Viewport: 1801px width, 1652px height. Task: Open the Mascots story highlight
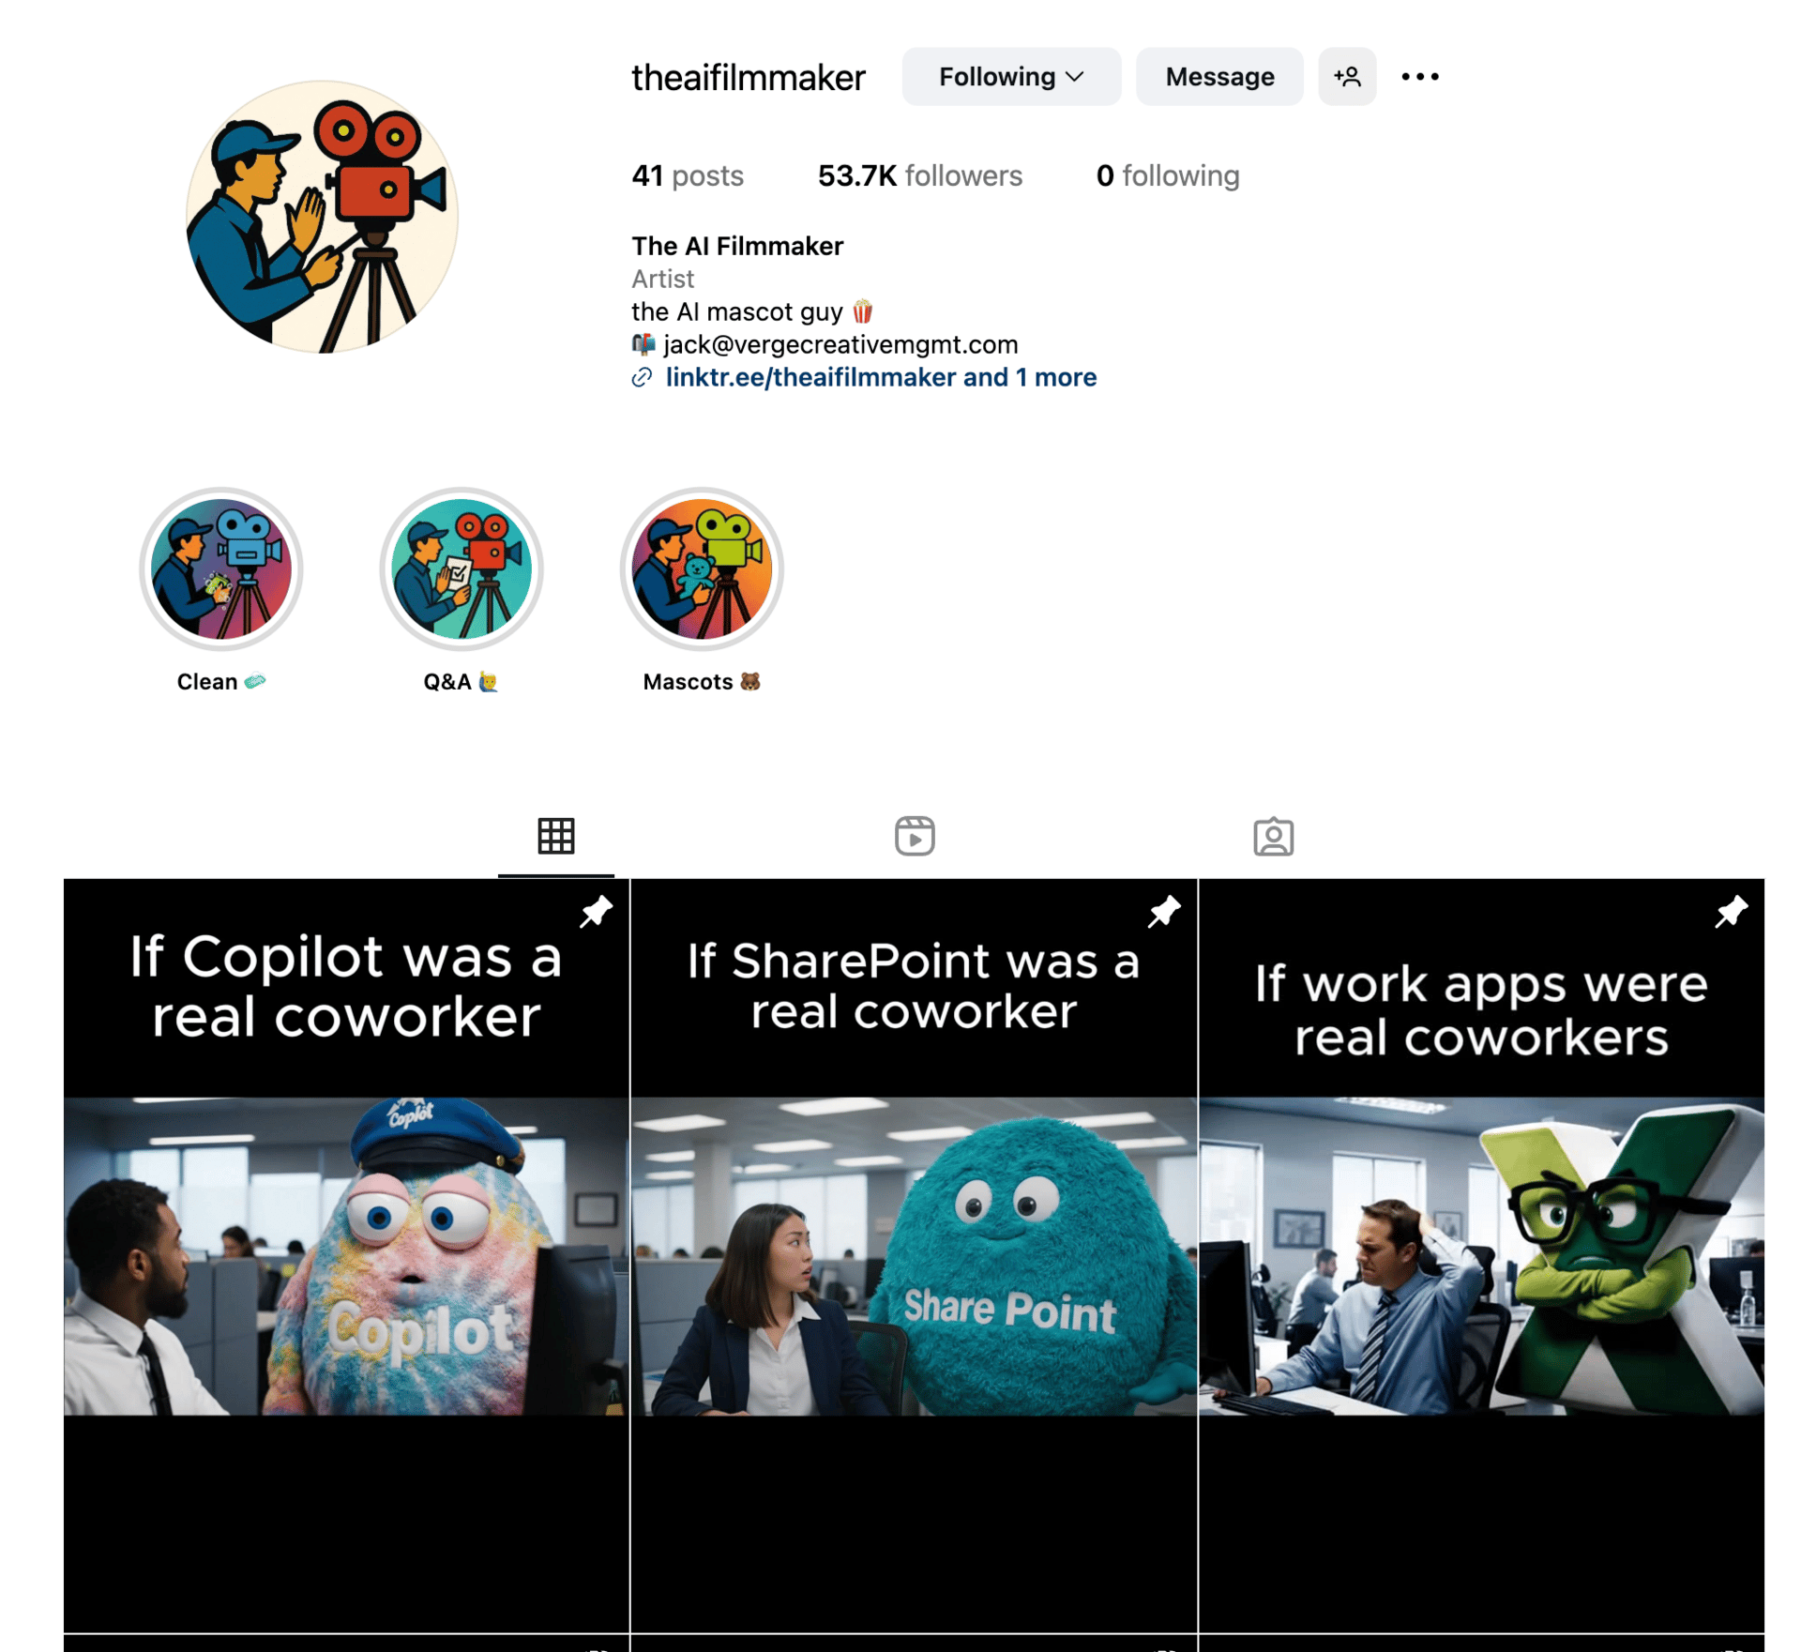[701, 568]
